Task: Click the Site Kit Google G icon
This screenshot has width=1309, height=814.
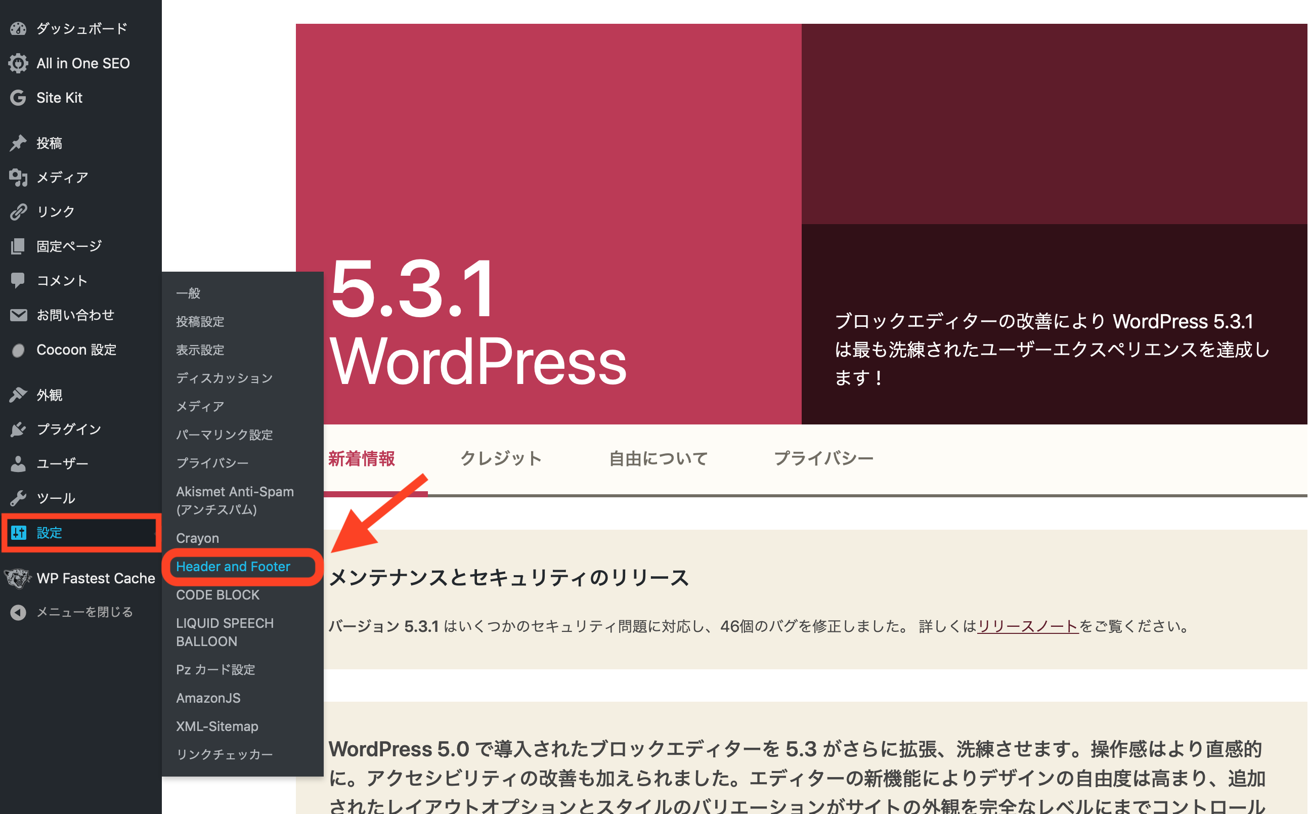Action: (18, 98)
